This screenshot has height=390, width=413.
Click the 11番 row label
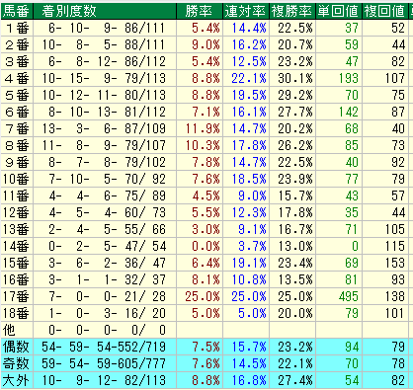(17, 195)
